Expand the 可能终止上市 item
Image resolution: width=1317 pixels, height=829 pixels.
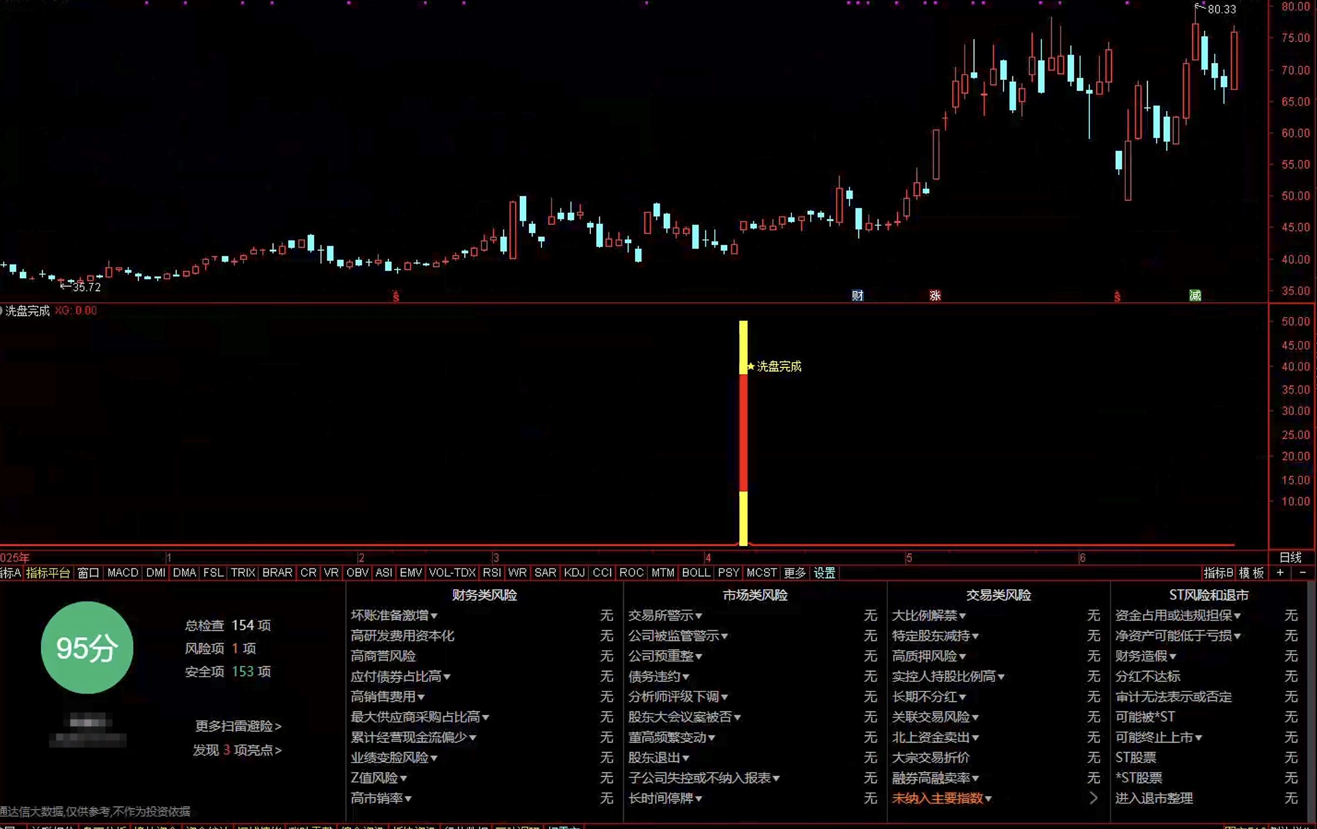[1159, 737]
